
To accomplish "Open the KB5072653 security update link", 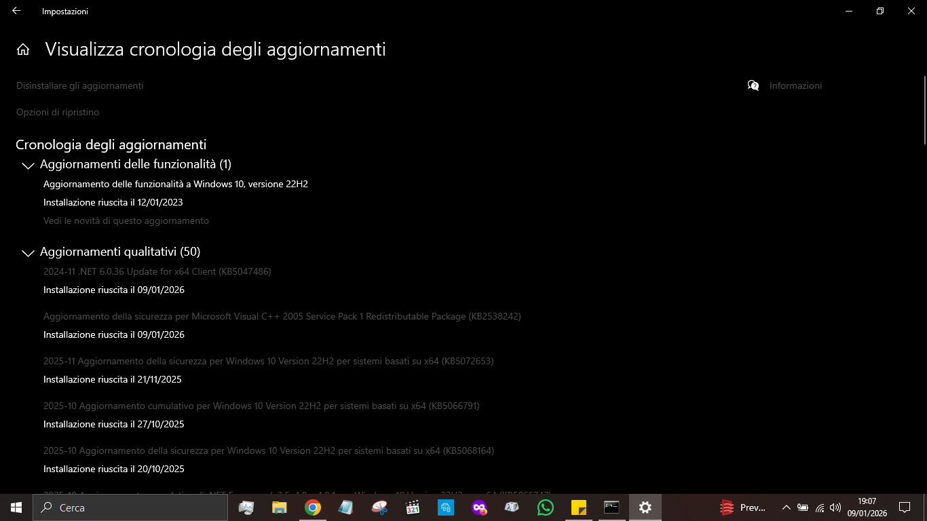I will [x=269, y=361].
